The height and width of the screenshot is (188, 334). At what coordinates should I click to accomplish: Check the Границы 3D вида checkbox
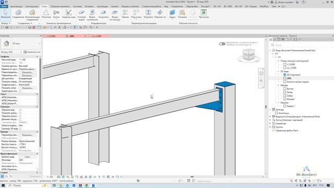(20, 129)
